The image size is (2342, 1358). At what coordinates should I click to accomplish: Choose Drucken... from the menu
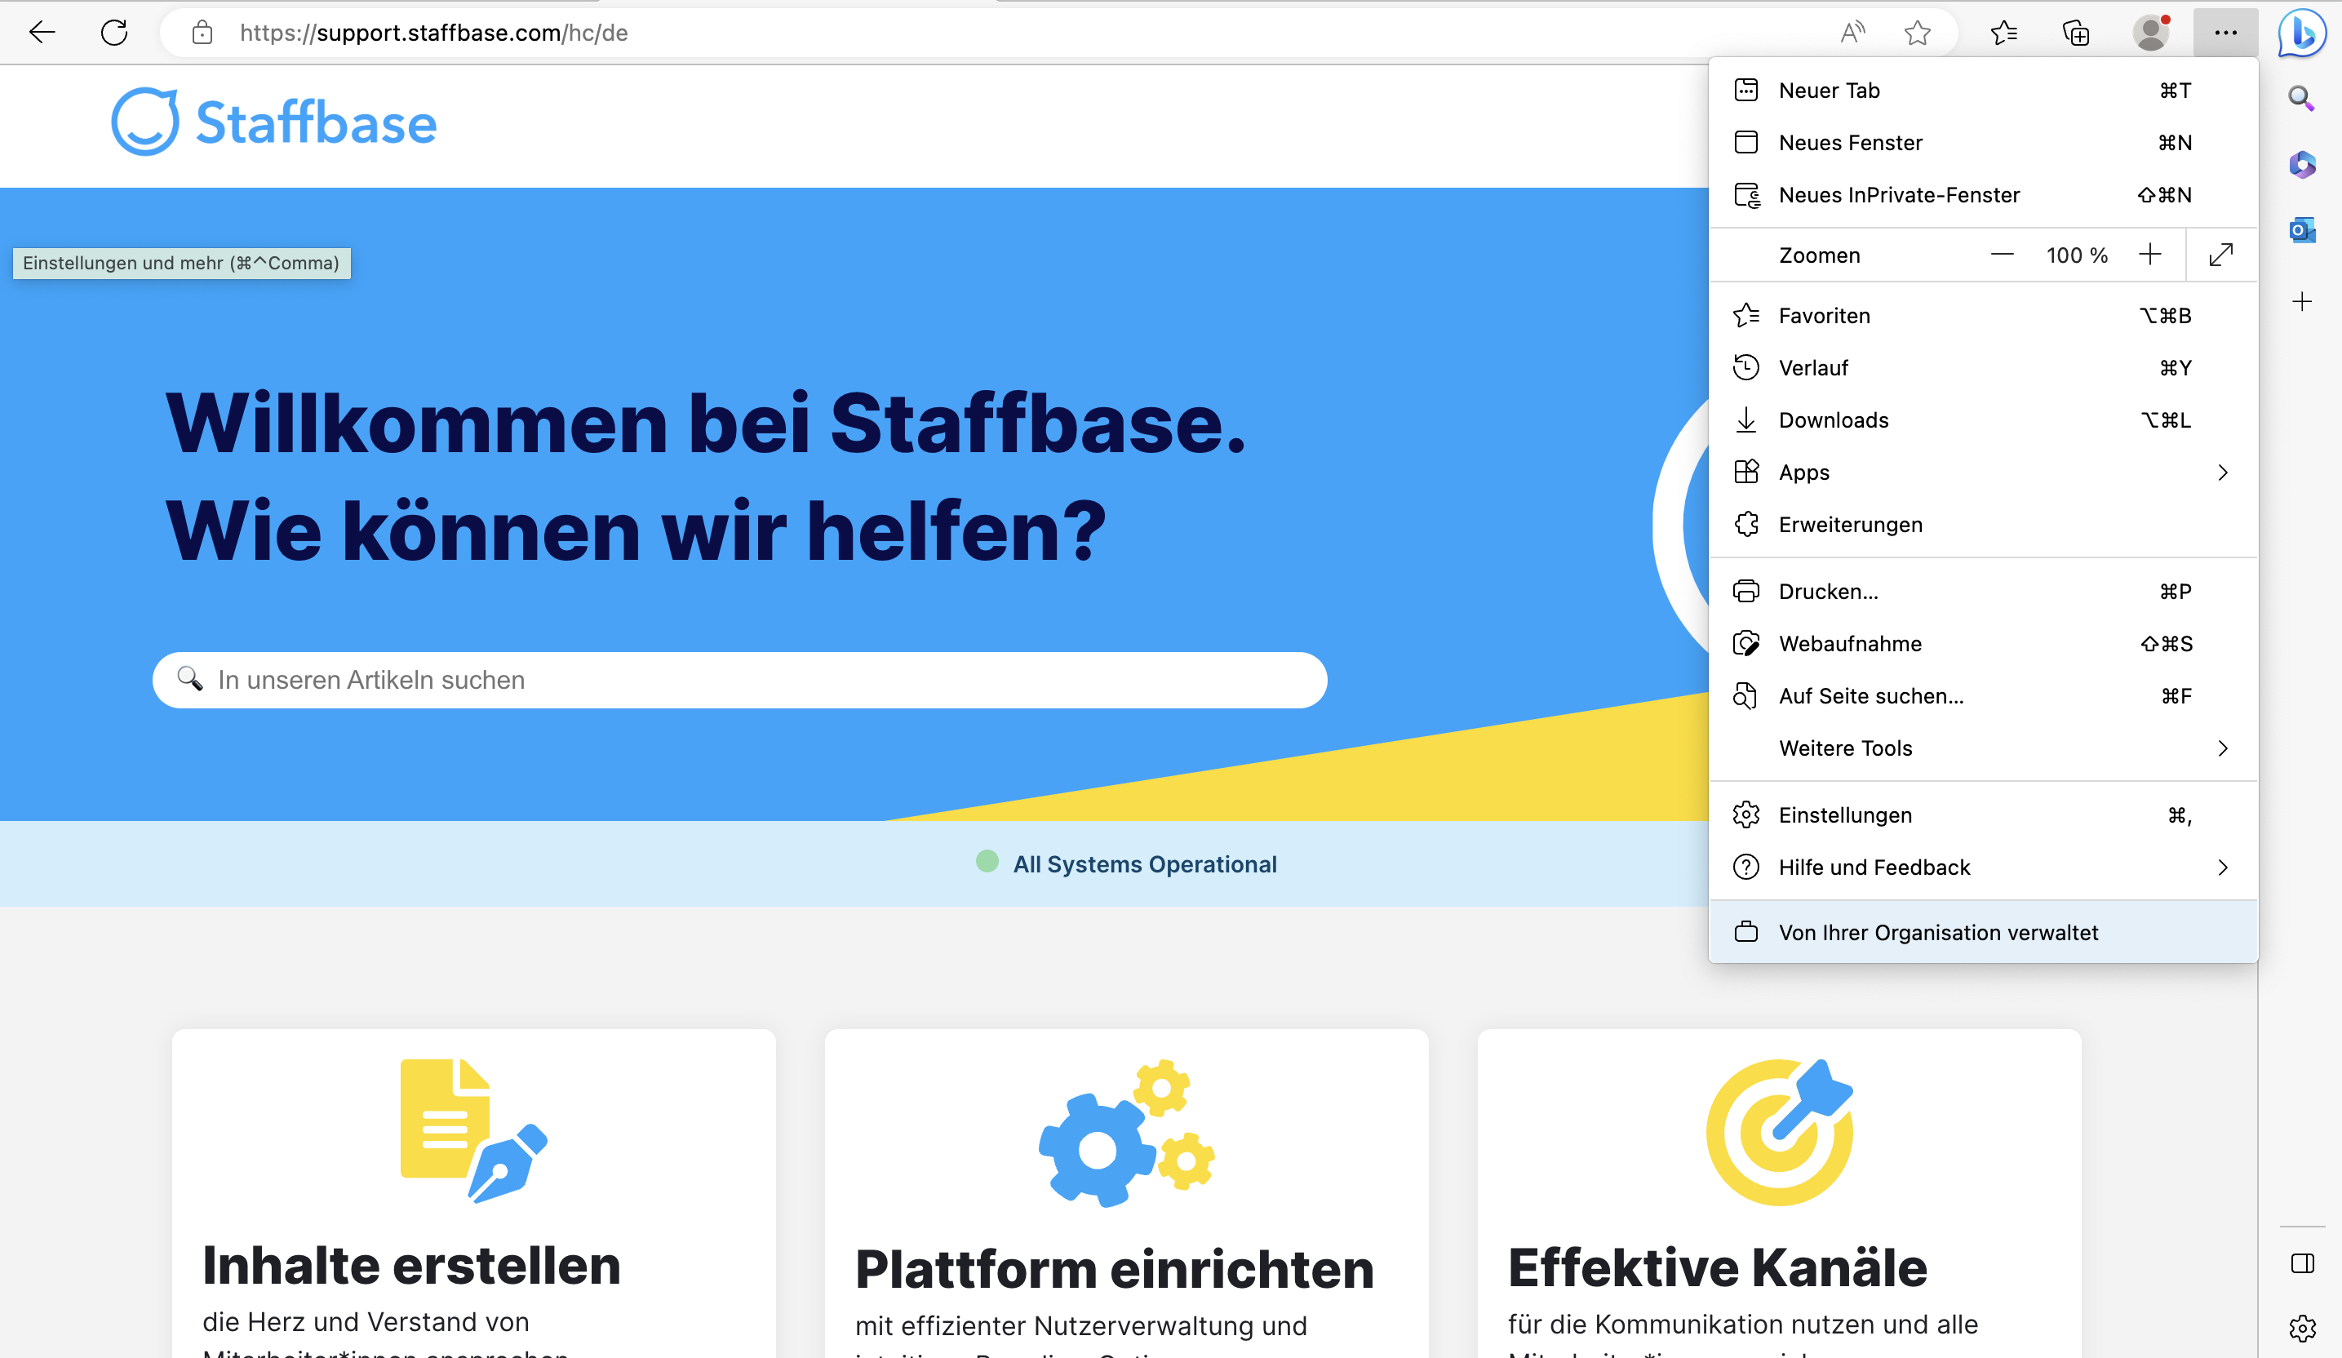coord(1983,591)
